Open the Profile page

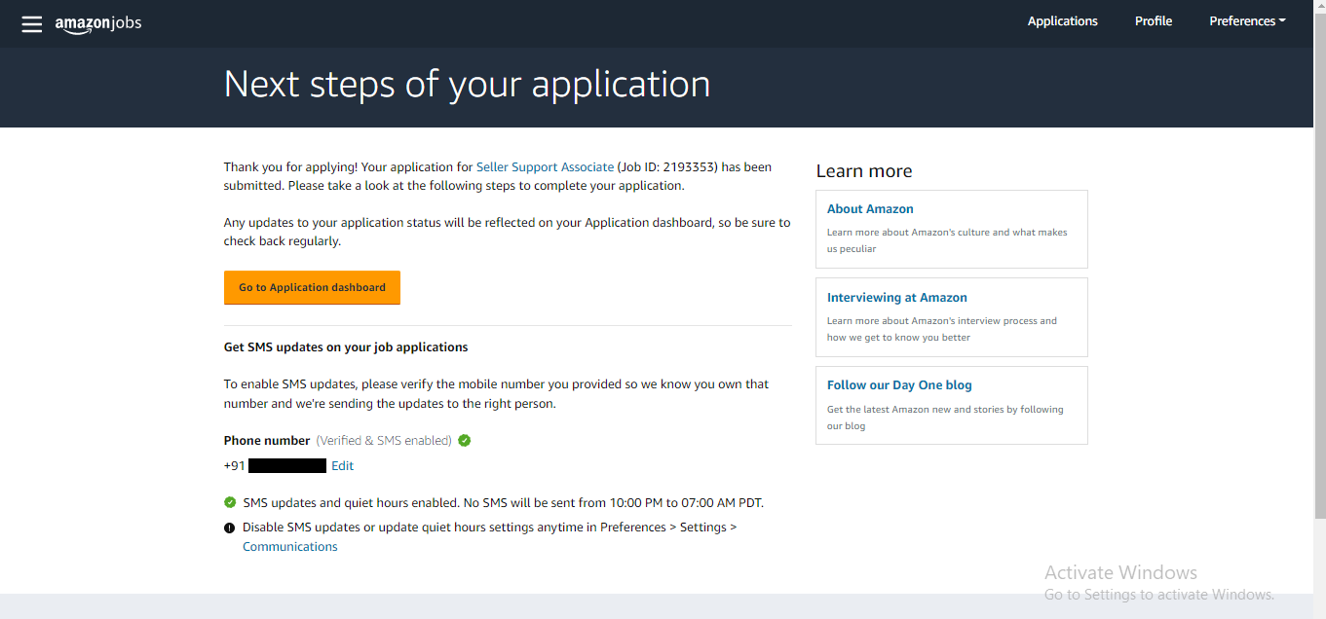point(1154,21)
